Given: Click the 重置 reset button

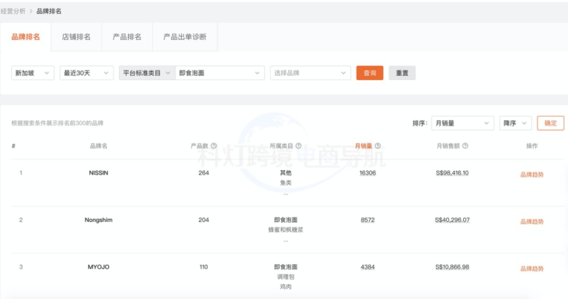Looking at the screenshot, I should coord(402,73).
